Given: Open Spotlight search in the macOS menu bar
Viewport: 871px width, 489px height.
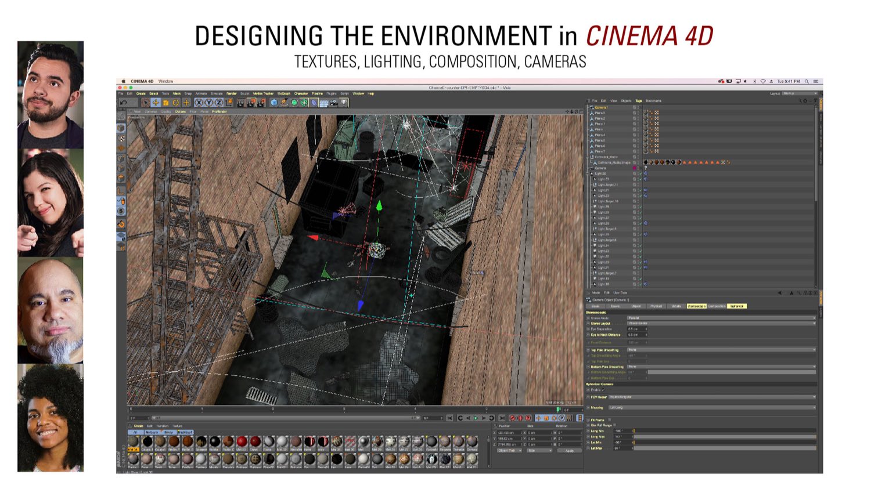Looking at the screenshot, I should click(x=807, y=81).
